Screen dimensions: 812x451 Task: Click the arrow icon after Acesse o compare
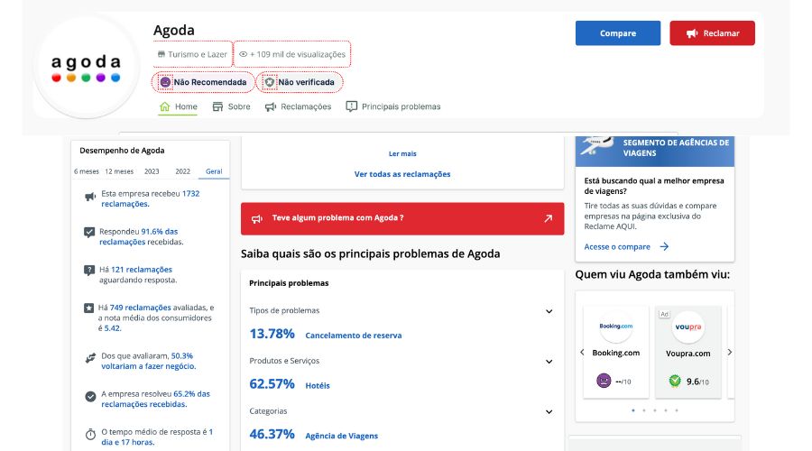coord(664,247)
